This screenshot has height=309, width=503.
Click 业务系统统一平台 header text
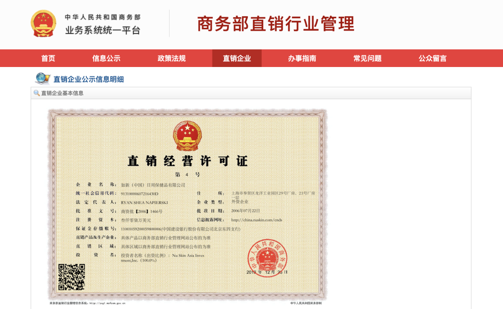[102, 30]
